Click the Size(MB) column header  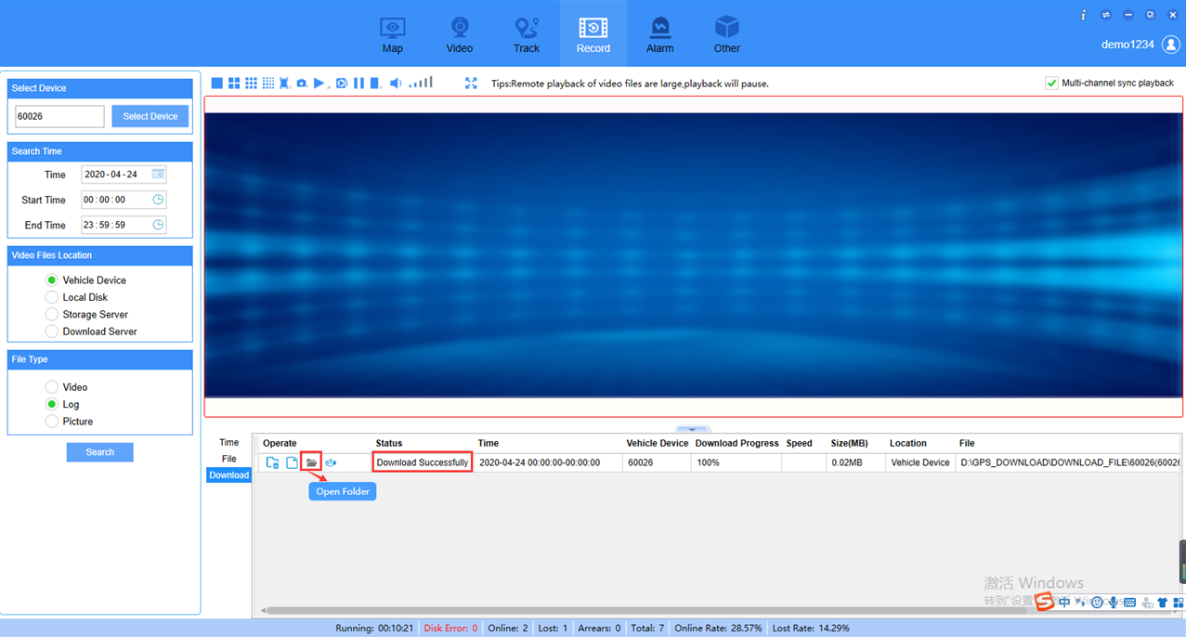click(x=850, y=443)
